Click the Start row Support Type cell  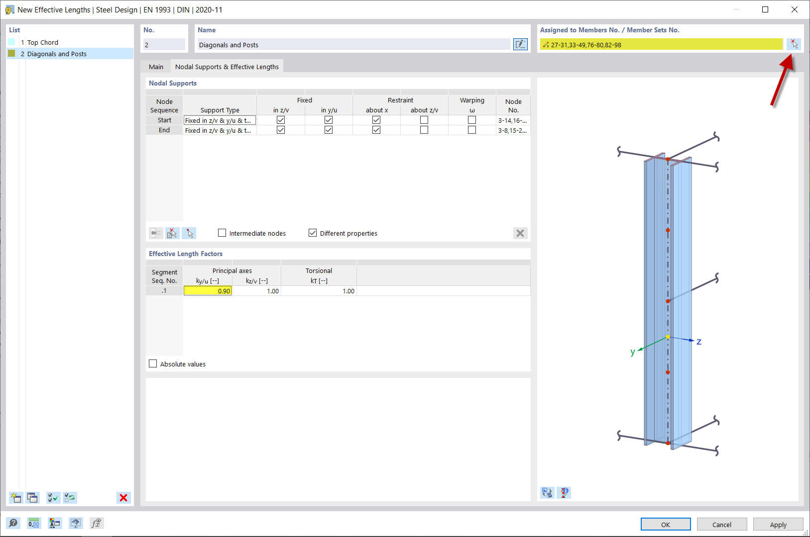(x=220, y=120)
